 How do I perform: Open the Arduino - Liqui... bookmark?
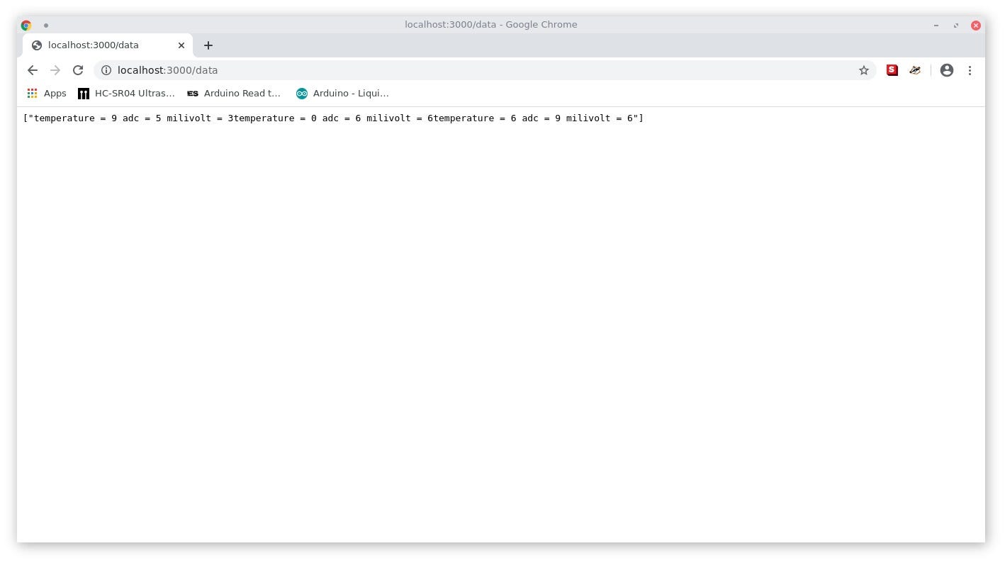tap(343, 94)
